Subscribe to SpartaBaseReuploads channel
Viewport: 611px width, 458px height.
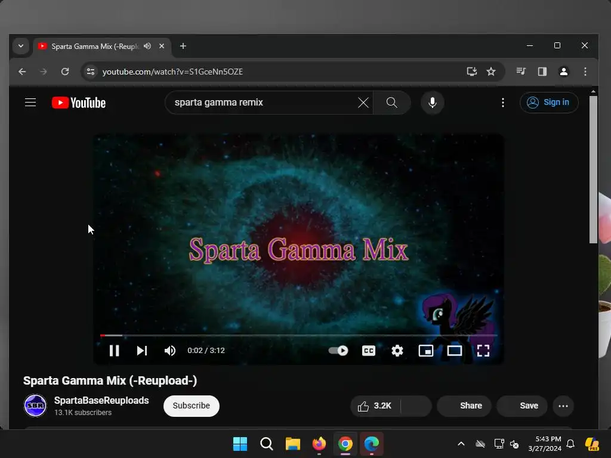(x=192, y=406)
